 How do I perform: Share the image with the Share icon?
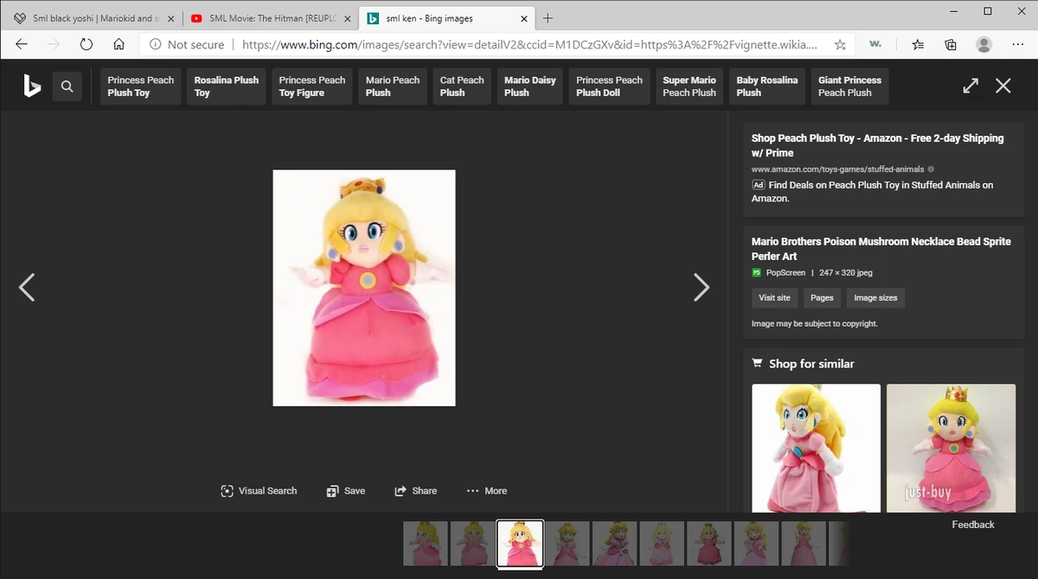pos(416,490)
